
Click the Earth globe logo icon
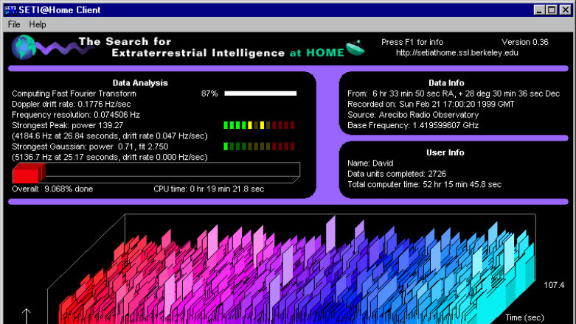(x=24, y=47)
